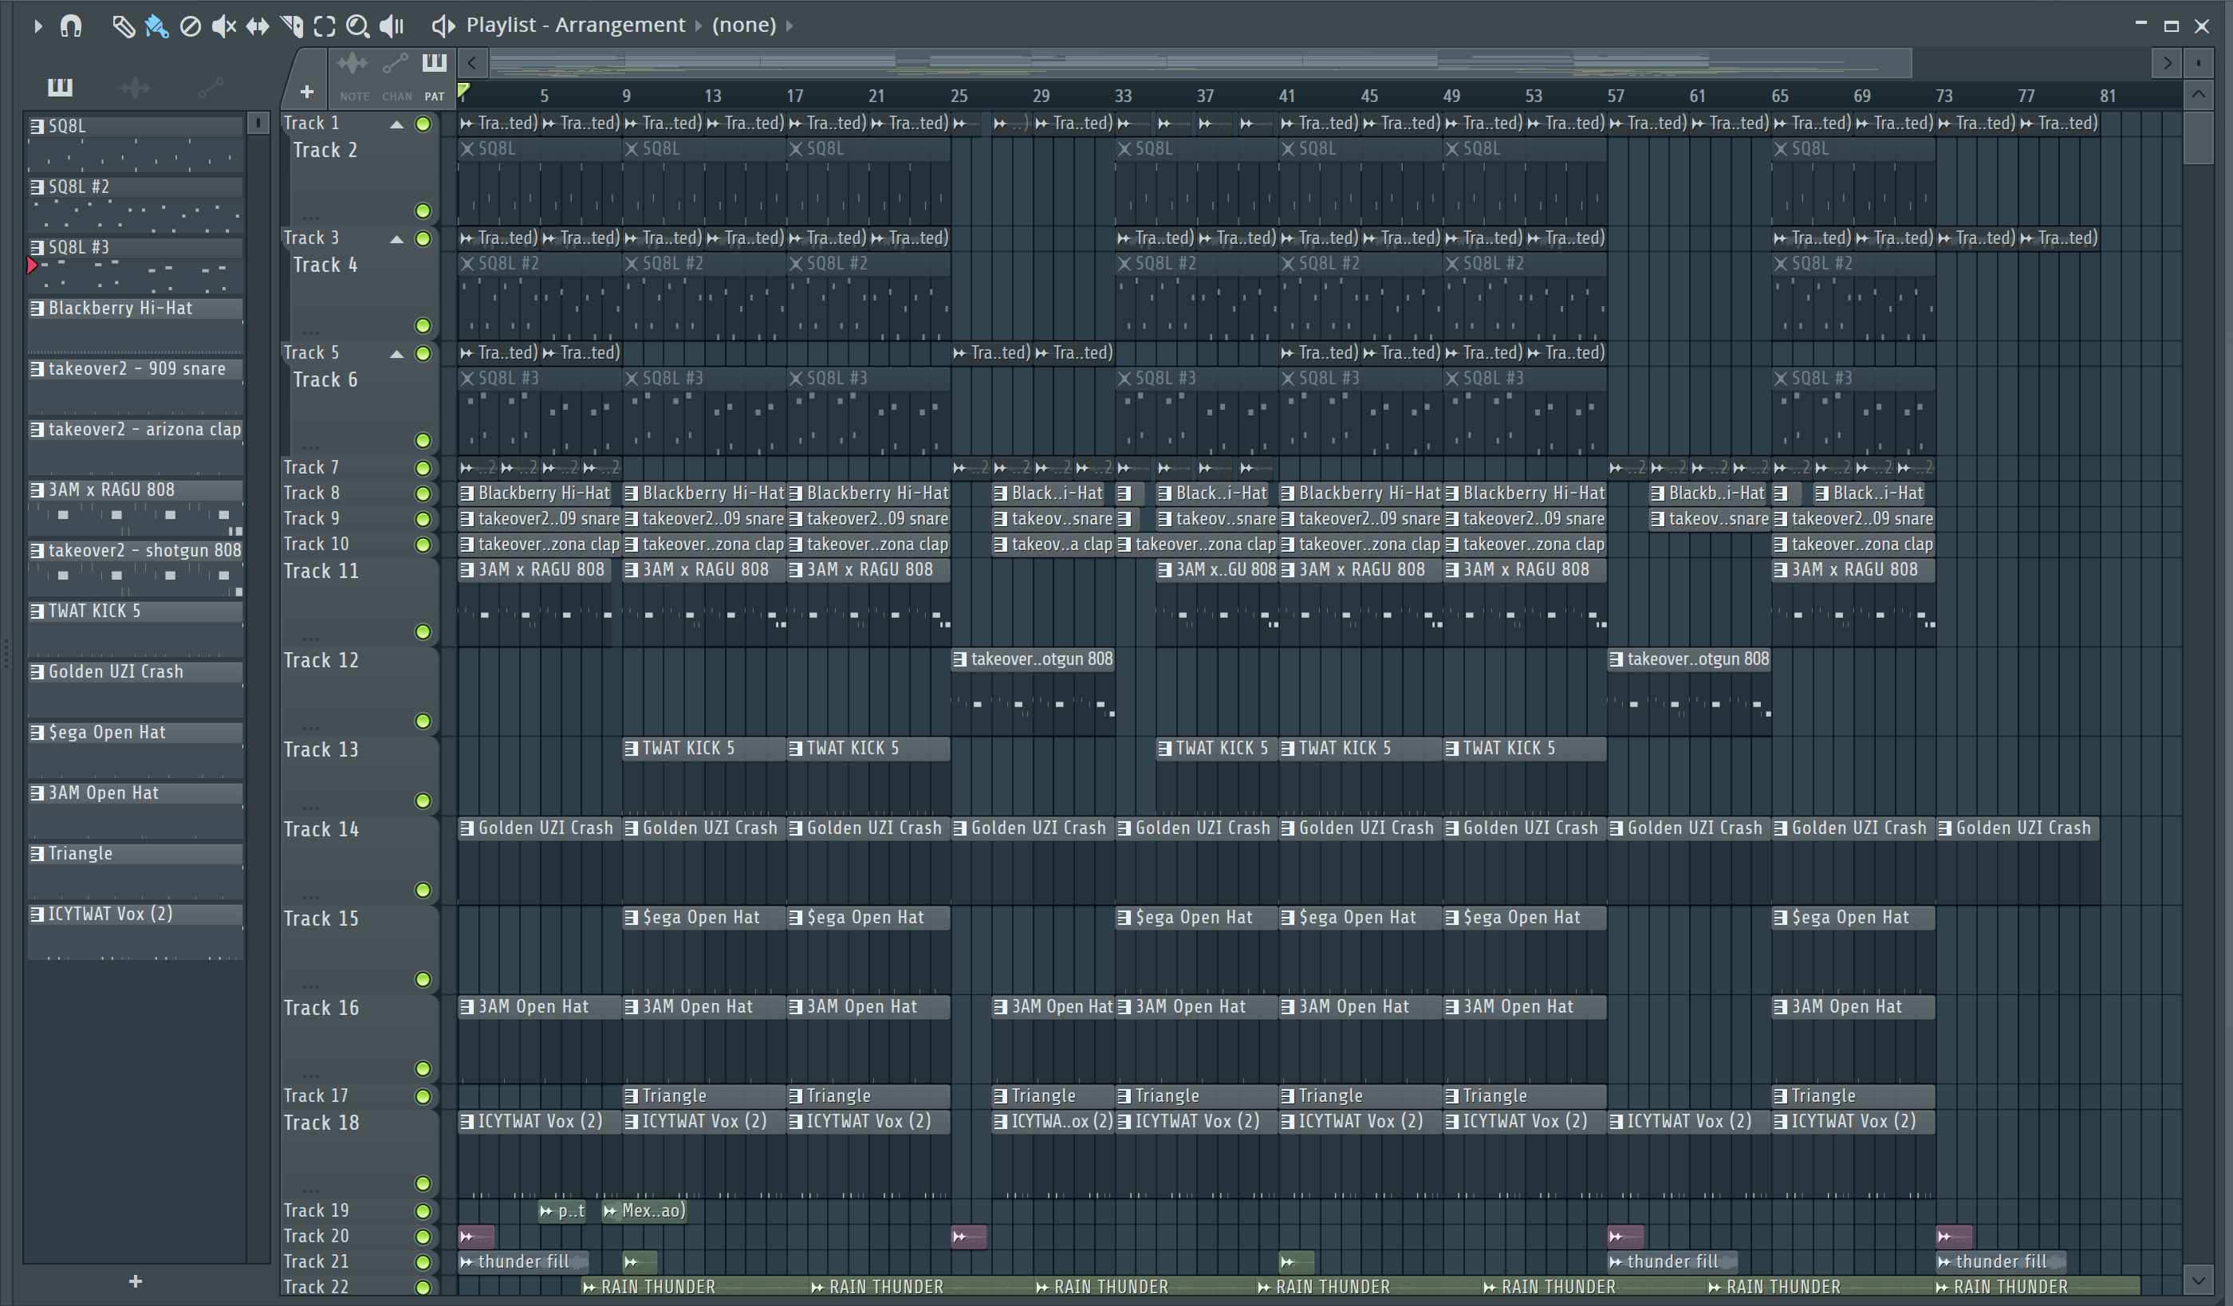Mute Track 18 using its green light

[x=423, y=1184]
